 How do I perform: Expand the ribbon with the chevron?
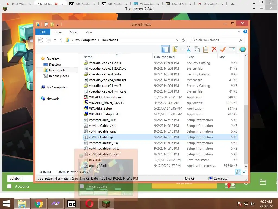point(239,32)
